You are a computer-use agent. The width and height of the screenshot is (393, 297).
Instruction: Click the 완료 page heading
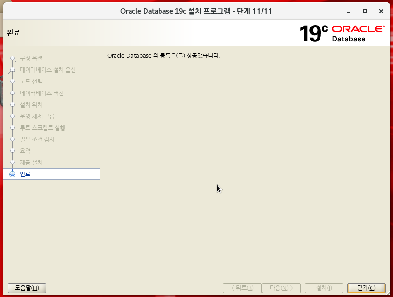point(14,33)
